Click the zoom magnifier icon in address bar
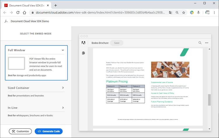The height and width of the screenshot is (138, 219). point(177,13)
